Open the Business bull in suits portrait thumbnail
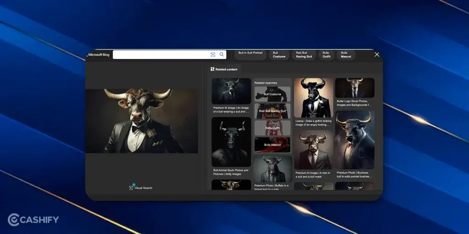 point(355,140)
